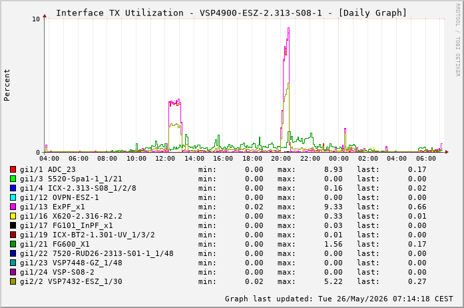464x308 pixels.
Task: Click the max value 9.33 for ExPF_x1
Action: pos(334,207)
